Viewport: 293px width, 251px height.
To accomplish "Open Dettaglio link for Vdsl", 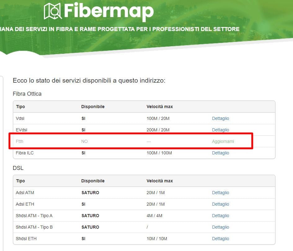I will [x=220, y=118].
